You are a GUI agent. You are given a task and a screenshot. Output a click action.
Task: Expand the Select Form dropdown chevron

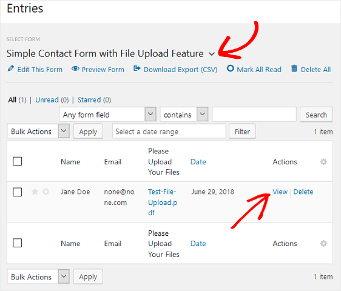tap(212, 54)
